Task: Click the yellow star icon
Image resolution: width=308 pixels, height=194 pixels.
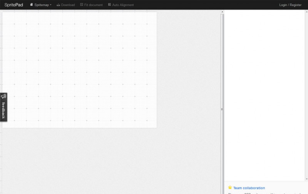Action: coord(230,187)
